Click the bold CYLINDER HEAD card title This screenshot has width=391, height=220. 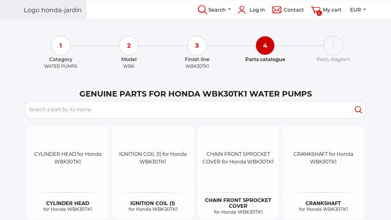(x=67, y=203)
